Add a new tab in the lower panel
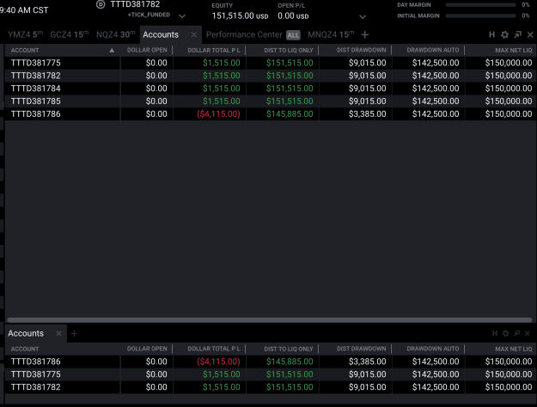Screen dimensions: 537x407 (x=74, y=333)
